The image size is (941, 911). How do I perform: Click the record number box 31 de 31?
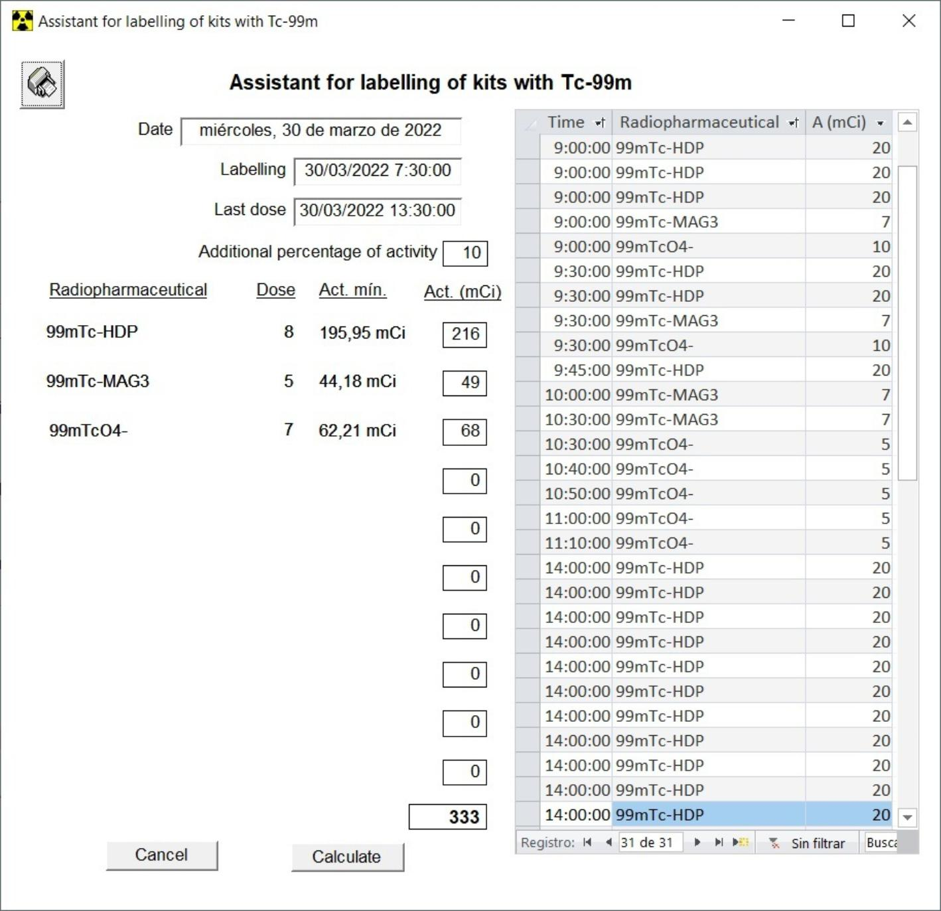[652, 843]
